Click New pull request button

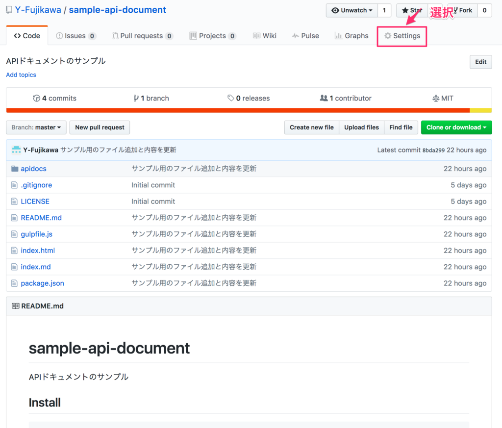100,127
